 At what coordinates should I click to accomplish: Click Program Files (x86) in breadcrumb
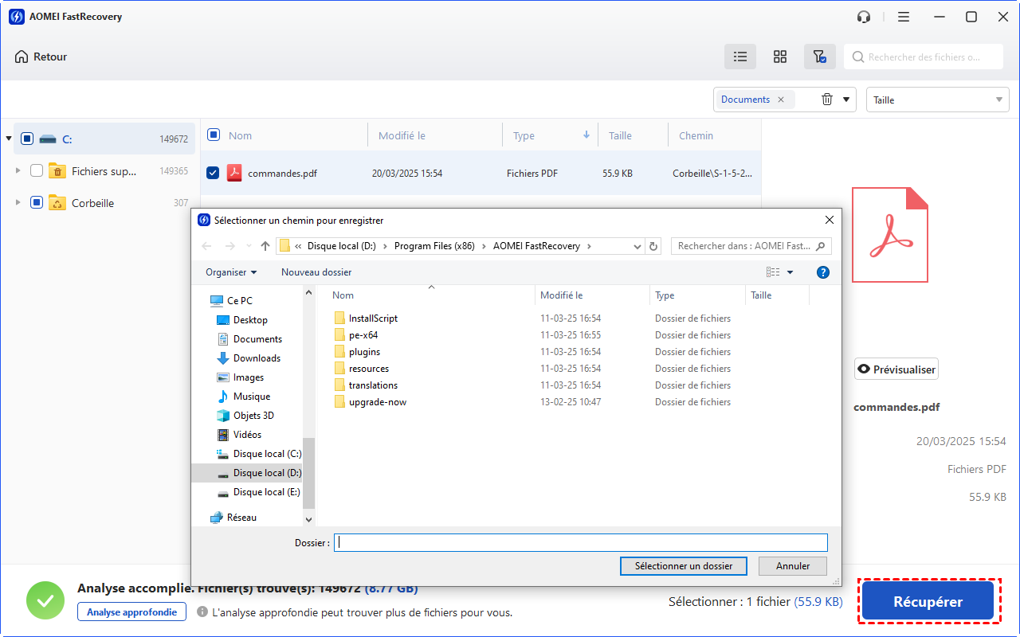pyautogui.click(x=434, y=246)
